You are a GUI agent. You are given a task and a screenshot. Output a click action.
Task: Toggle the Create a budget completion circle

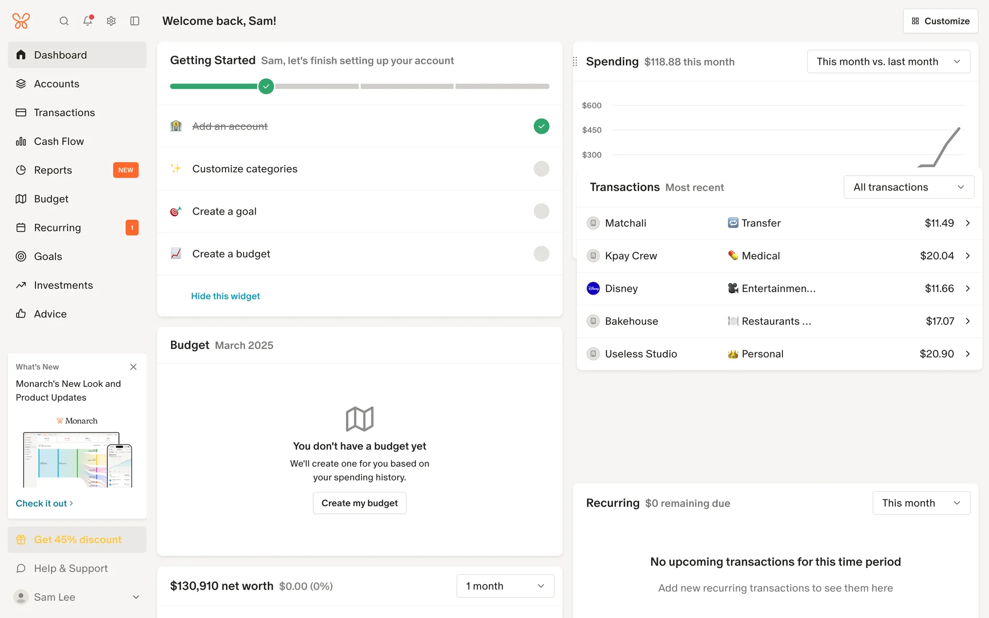click(x=541, y=254)
